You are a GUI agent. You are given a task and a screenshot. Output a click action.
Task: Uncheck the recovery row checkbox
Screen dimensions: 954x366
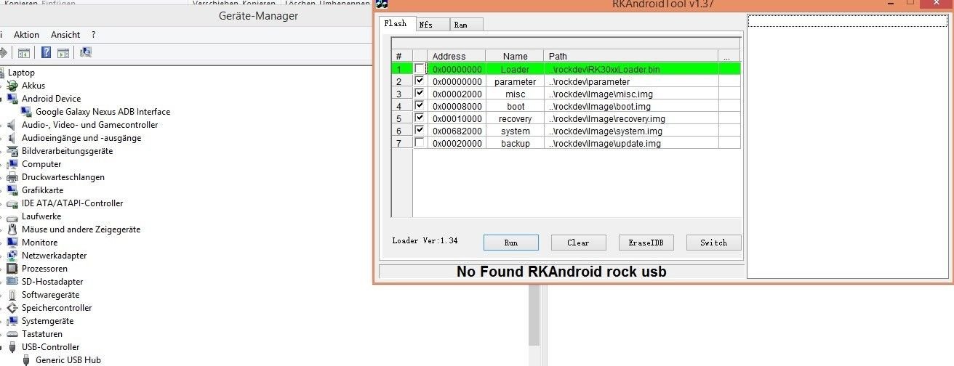point(420,118)
